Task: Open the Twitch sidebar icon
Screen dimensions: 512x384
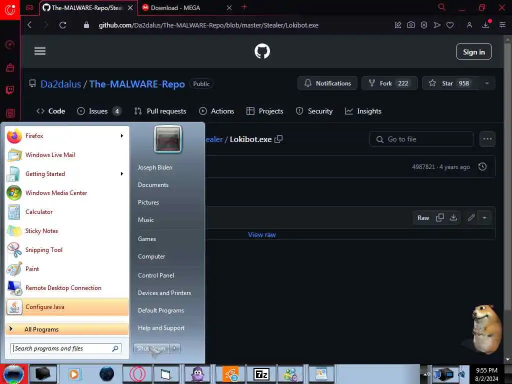Action: 10,90
